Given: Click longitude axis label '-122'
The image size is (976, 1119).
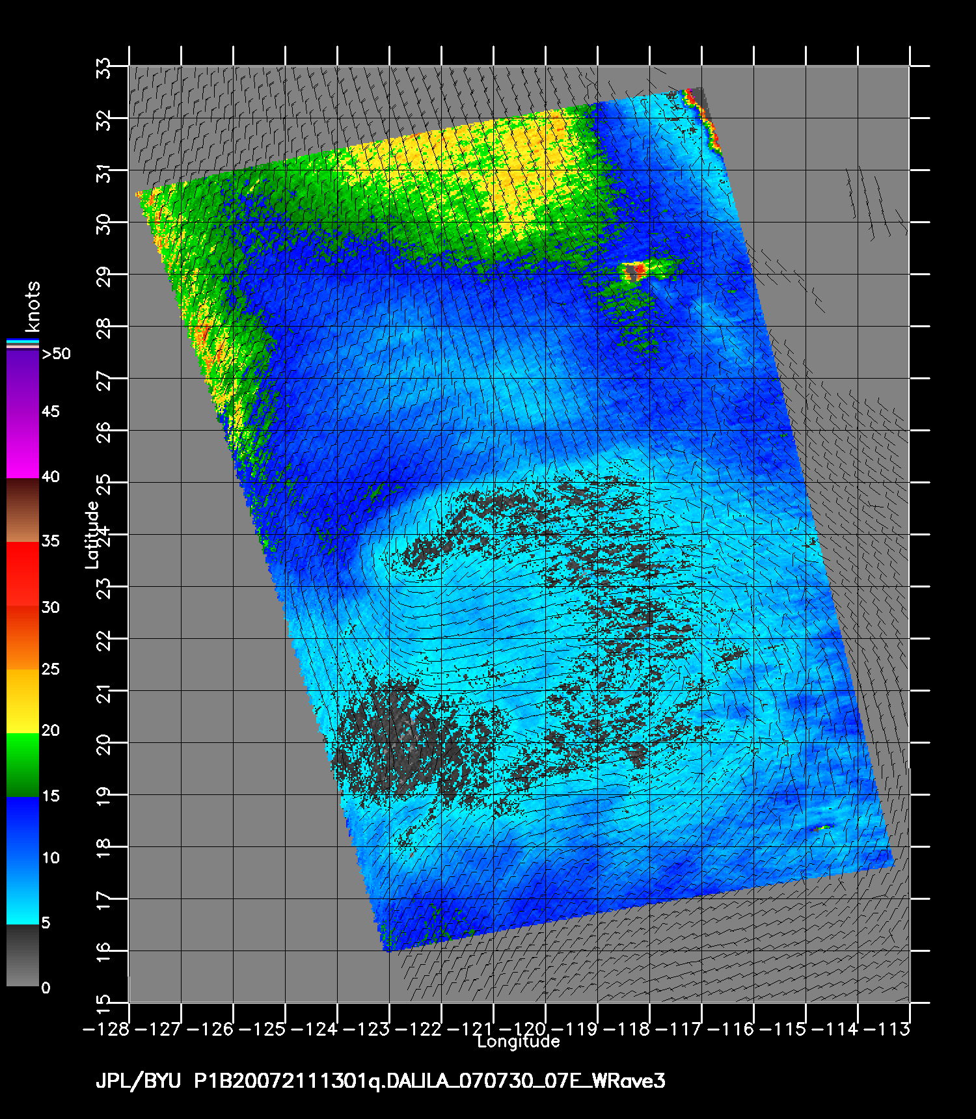Looking at the screenshot, I should pyautogui.click(x=419, y=1029).
